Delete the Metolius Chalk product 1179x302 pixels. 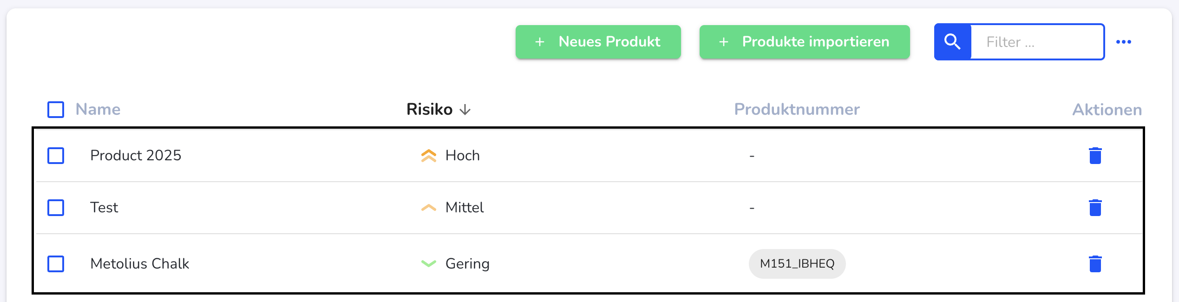(x=1095, y=264)
